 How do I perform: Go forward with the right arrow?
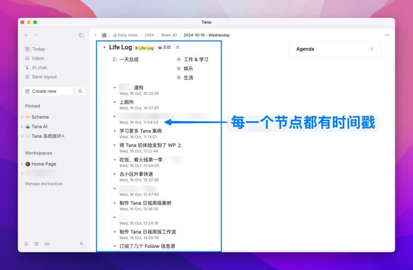(36, 35)
